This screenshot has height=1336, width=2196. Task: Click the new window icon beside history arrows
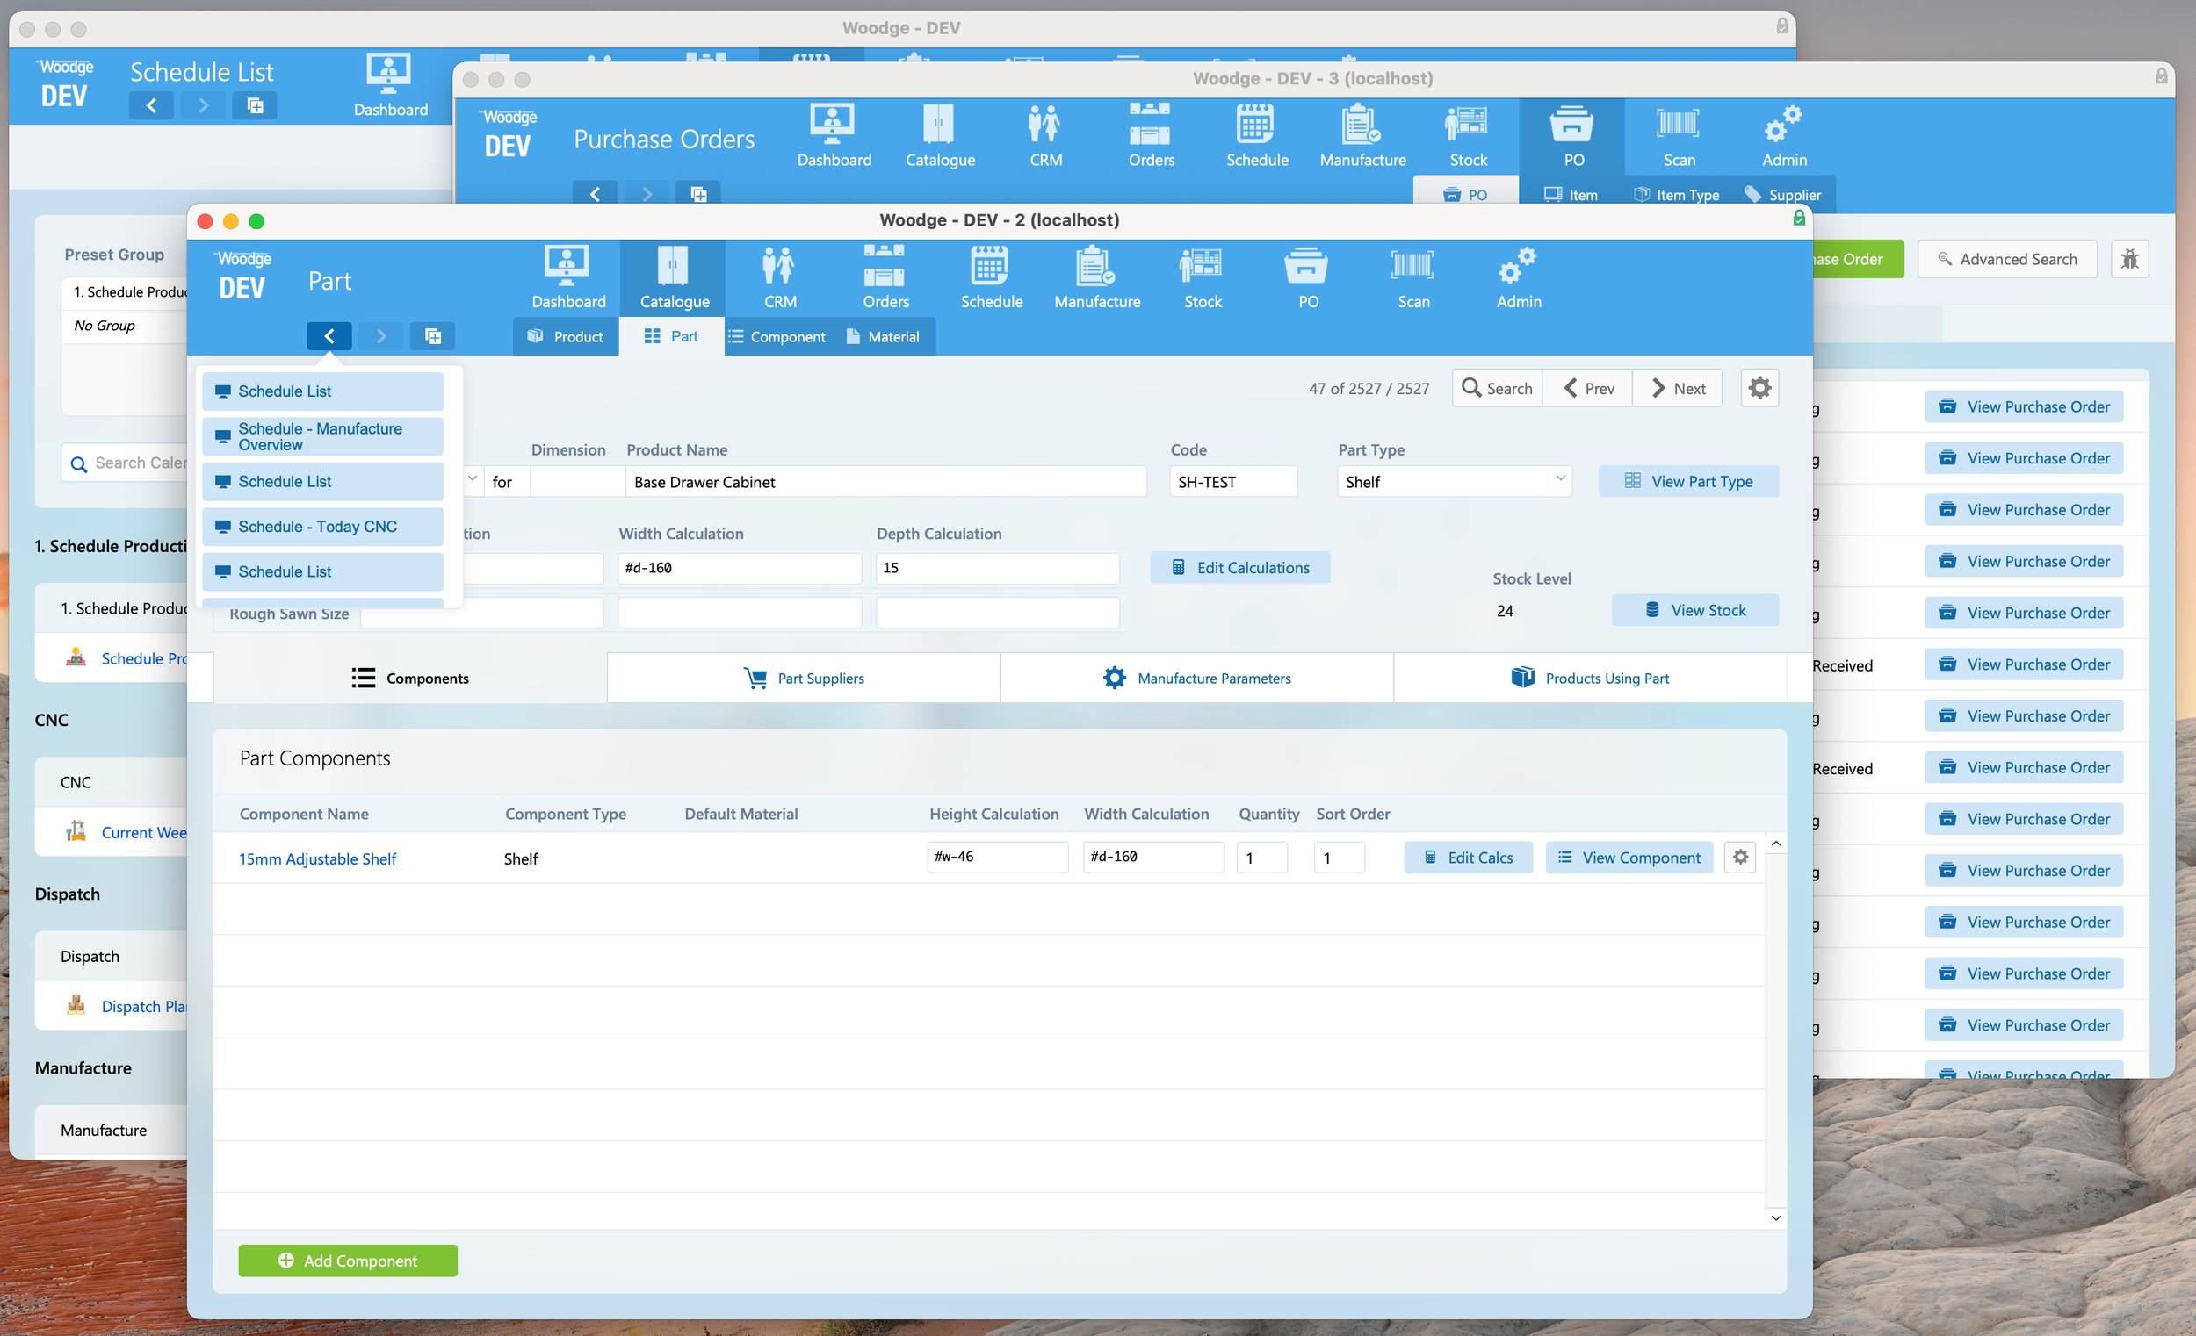click(433, 336)
